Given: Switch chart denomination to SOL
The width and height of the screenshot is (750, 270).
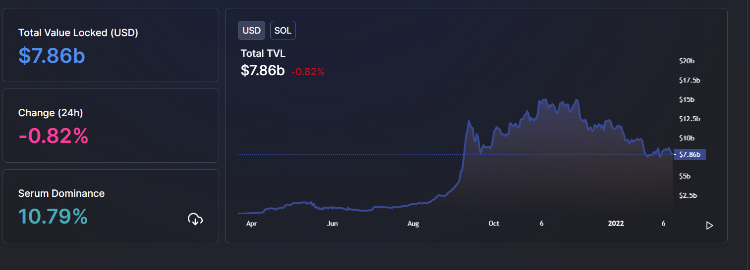Looking at the screenshot, I should (x=283, y=31).
